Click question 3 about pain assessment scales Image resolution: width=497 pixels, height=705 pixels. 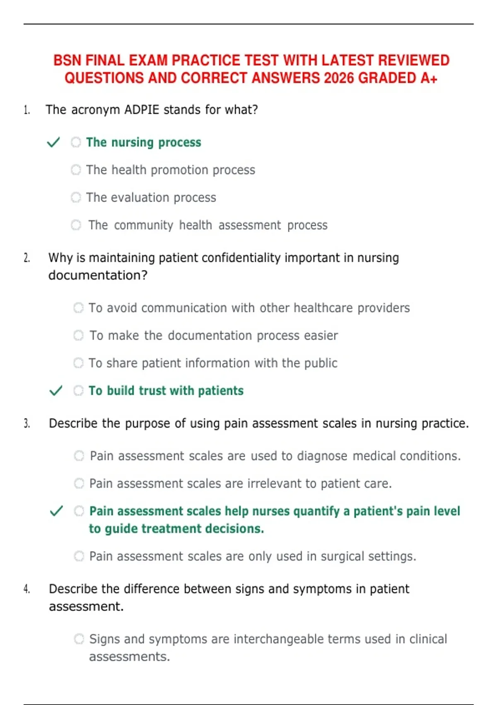pyautogui.click(x=259, y=423)
